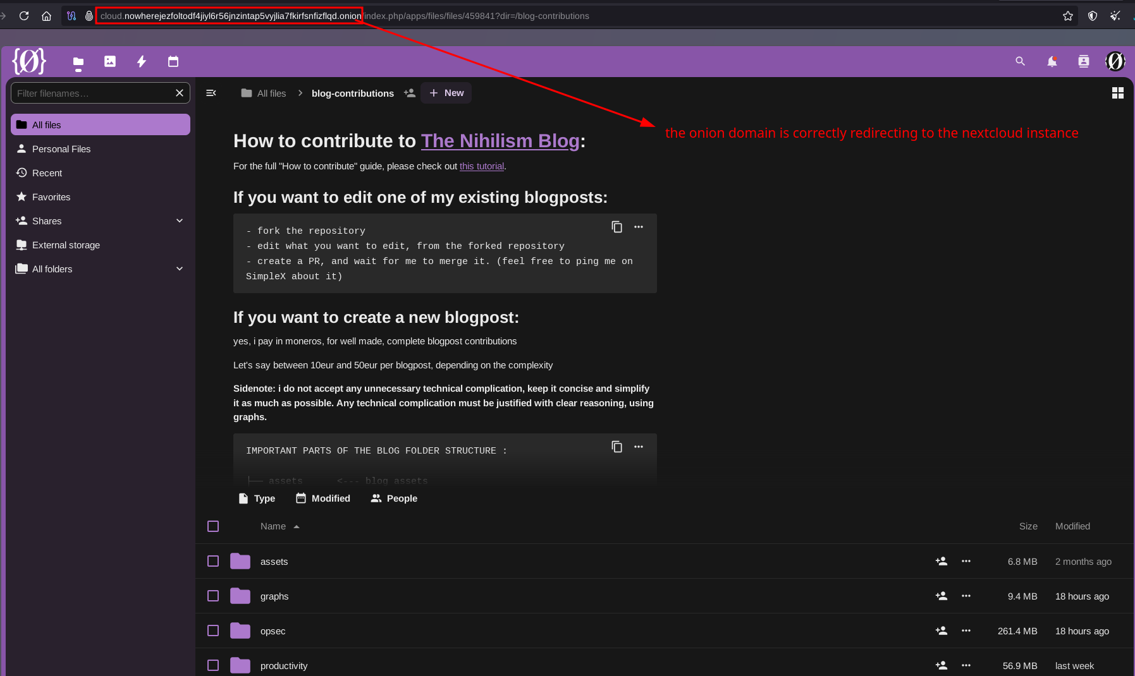Viewport: 1135px width, 676px height.
Task: Open the notifications bell icon
Action: tap(1052, 61)
